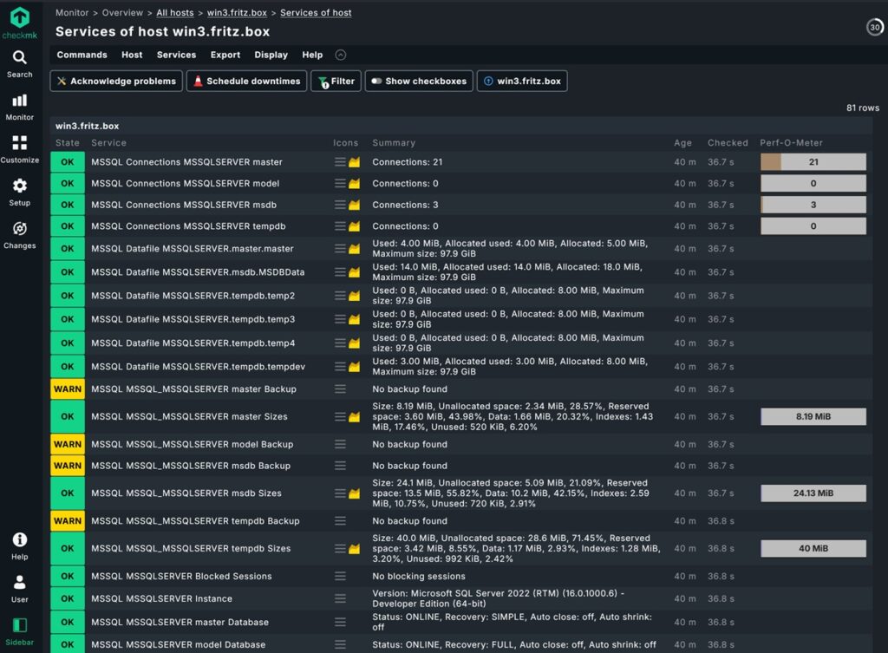The height and width of the screenshot is (653, 888).
Task: Open the Monitor menu in sidebar
Action: pyautogui.click(x=20, y=107)
